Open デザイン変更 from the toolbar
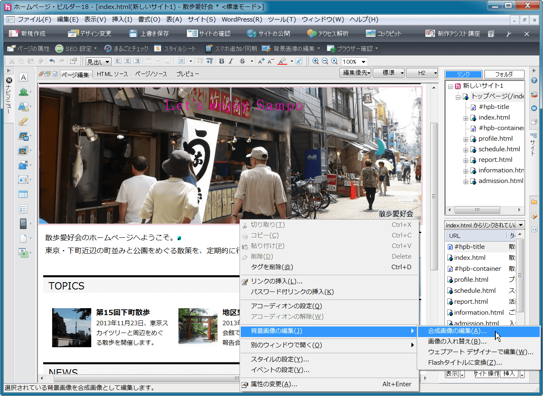The height and width of the screenshot is (396, 543). pos(90,34)
